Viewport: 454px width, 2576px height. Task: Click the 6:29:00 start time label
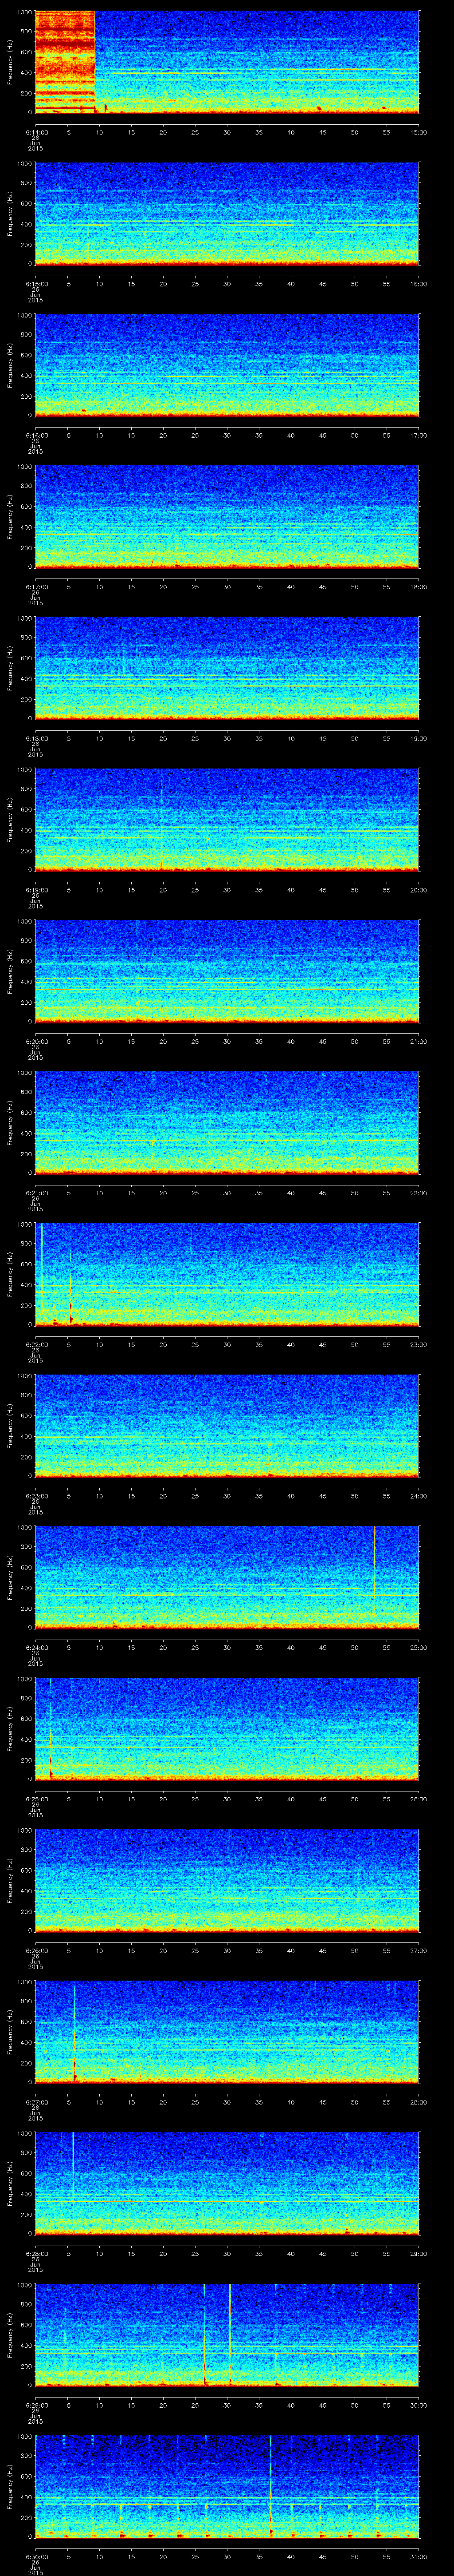coord(36,2404)
